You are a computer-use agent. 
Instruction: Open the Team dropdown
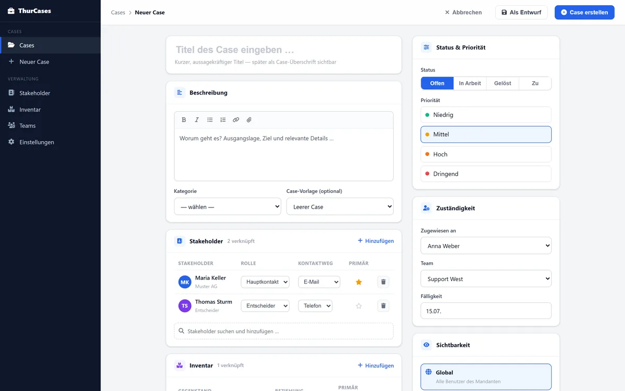point(486,279)
